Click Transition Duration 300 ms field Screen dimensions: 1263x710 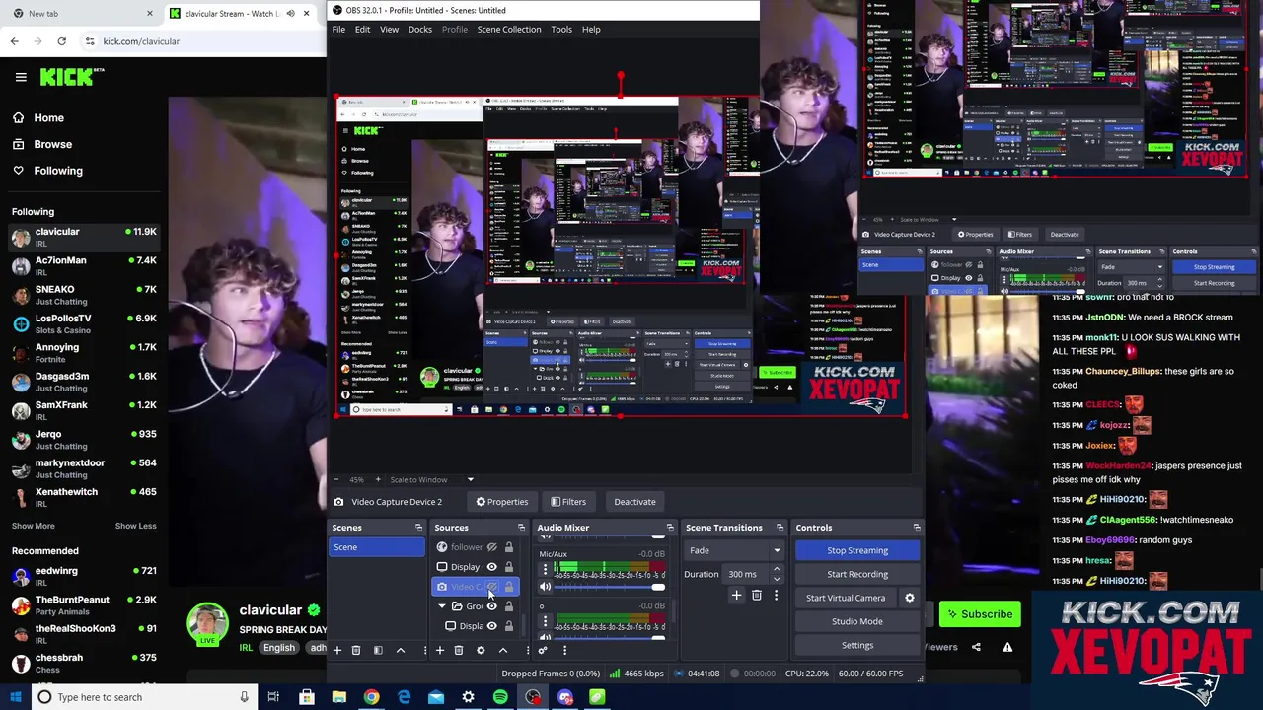(x=747, y=574)
